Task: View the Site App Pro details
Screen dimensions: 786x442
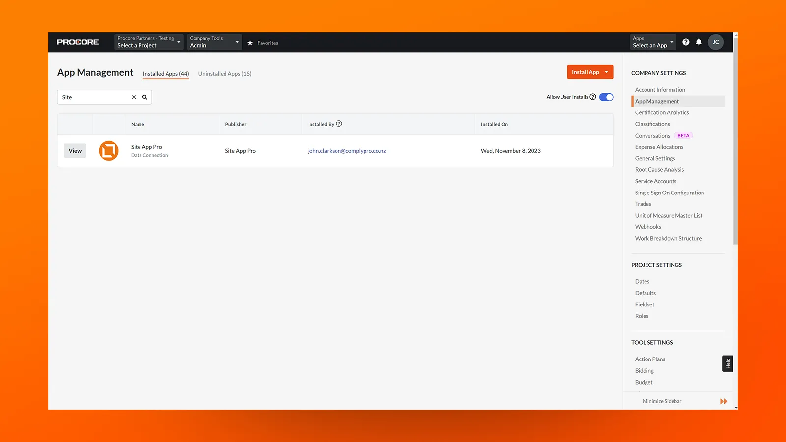Action: (75, 151)
